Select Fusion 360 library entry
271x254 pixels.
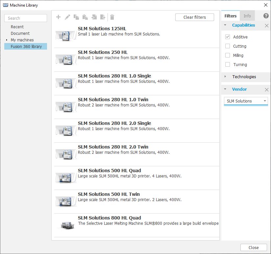(x=26, y=46)
